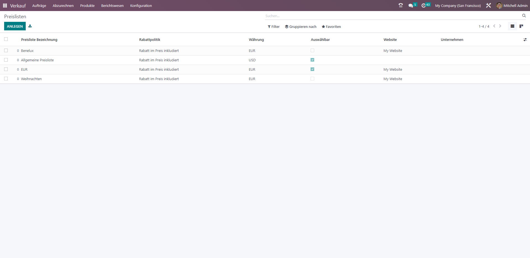Open the apps grid menu icon

(5, 6)
